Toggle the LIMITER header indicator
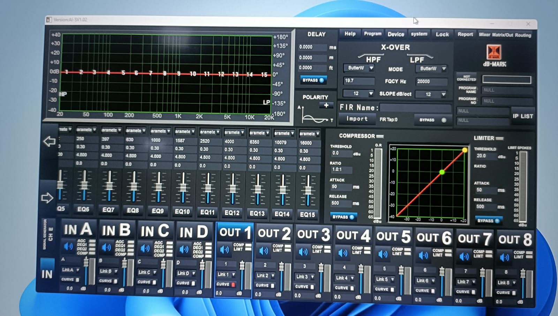 (x=500, y=138)
